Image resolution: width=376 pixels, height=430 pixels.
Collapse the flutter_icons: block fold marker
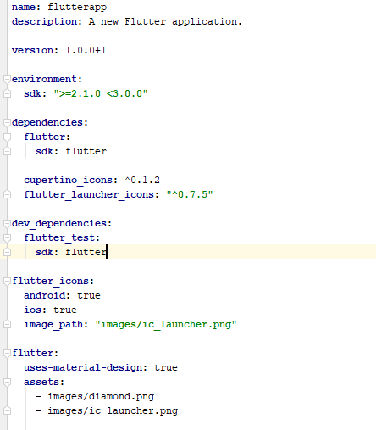7,281
